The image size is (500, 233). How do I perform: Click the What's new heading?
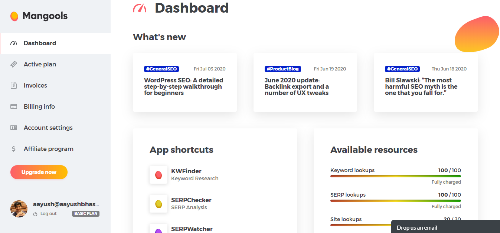click(x=159, y=37)
